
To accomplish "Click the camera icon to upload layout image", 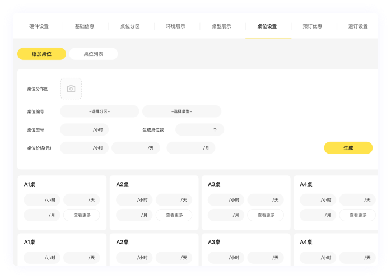I will point(71,89).
